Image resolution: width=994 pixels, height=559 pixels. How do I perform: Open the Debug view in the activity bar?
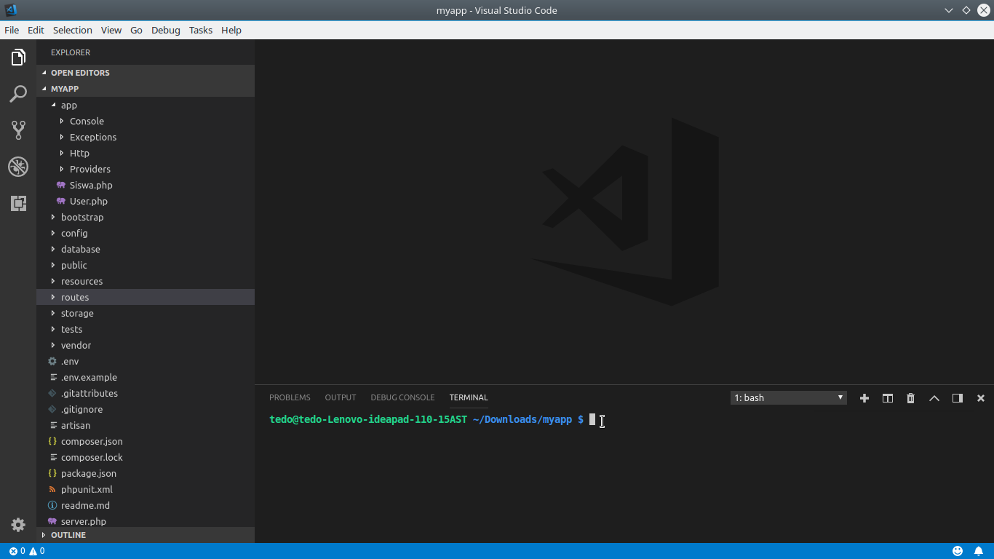(18, 167)
